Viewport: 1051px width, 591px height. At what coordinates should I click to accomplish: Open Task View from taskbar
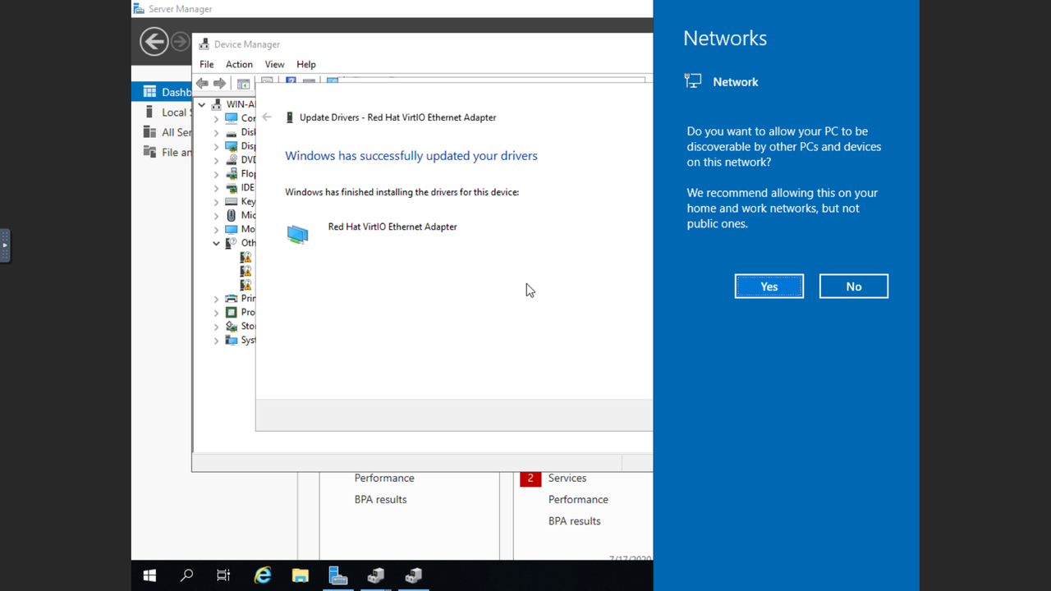(223, 575)
